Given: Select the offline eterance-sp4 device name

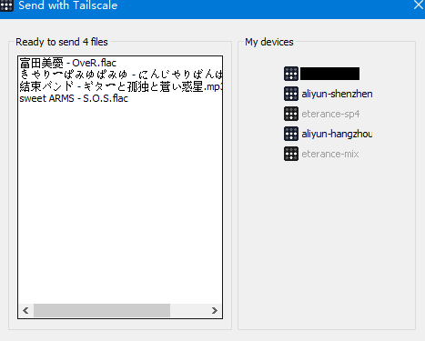Looking at the screenshot, I should 330,114.
